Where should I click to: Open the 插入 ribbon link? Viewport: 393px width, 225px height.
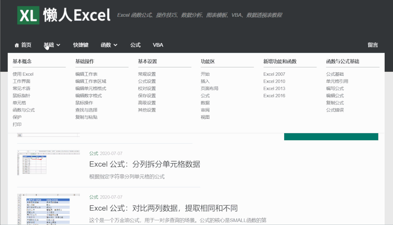pos(205,81)
